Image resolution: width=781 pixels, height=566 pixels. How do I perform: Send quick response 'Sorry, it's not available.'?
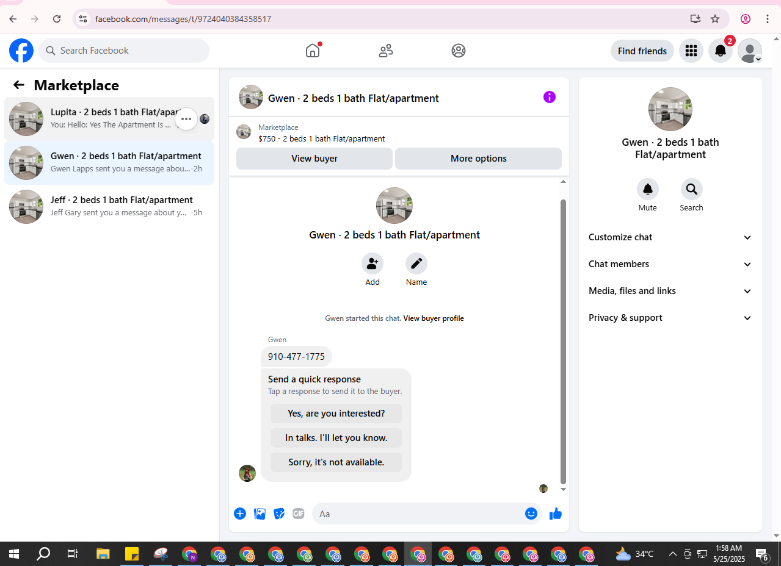336,462
